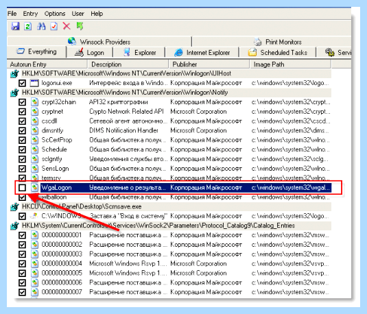The width and height of the screenshot is (367, 314).
Task: Enable the WgaLogon checkbox
Action: point(22,188)
